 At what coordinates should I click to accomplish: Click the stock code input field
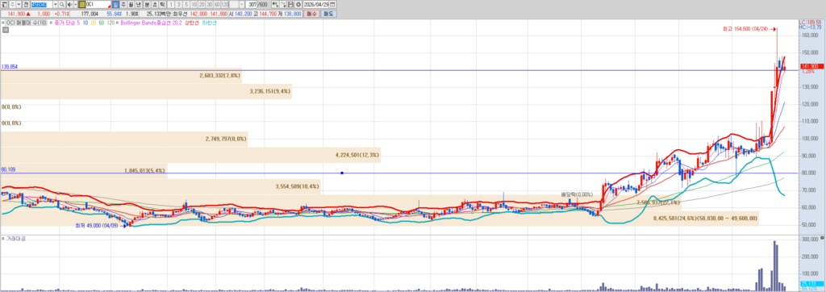point(42,5)
